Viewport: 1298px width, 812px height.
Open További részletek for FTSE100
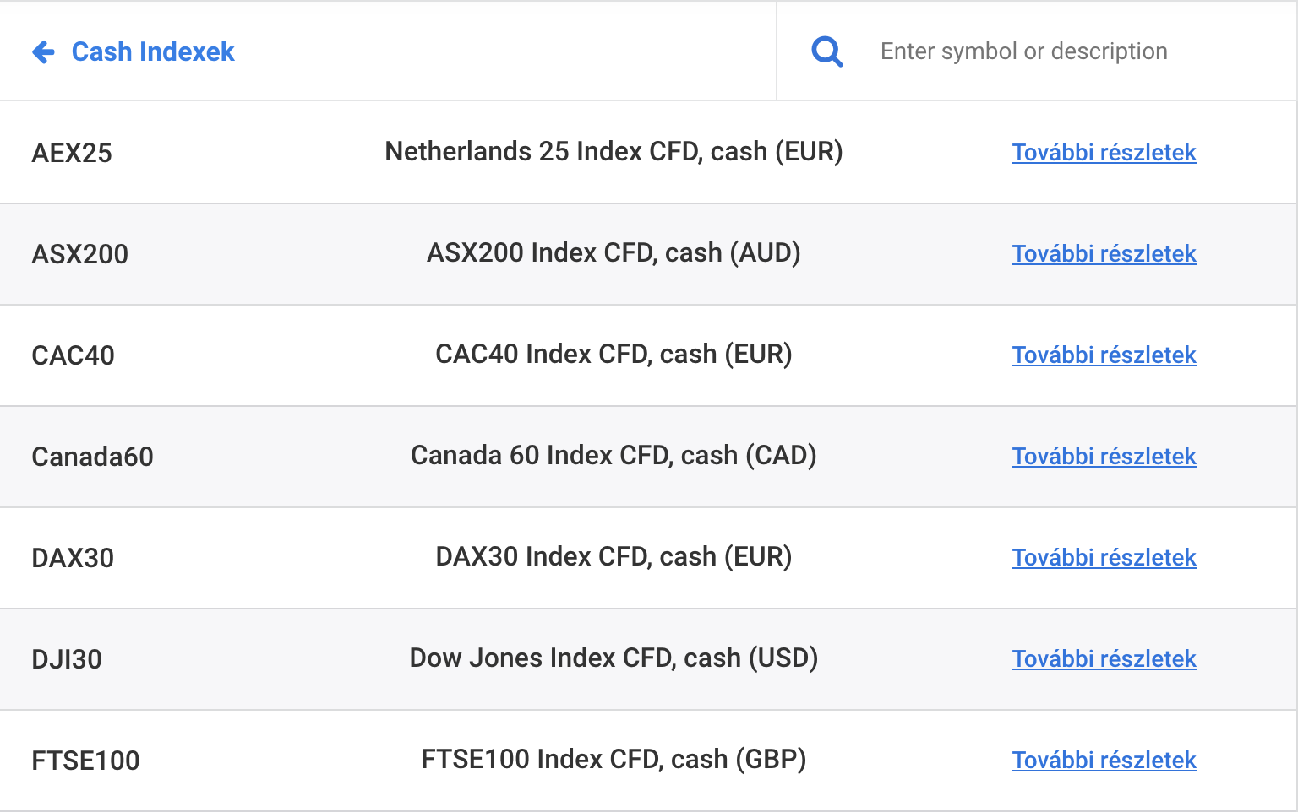coord(1104,761)
